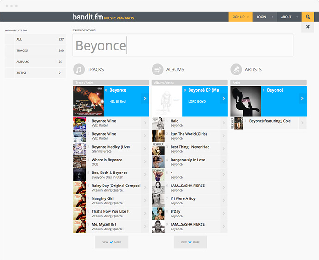This screenshot has width=319, height=260.
Task: Focus the Beyonce search field
Action: (183, 45)
